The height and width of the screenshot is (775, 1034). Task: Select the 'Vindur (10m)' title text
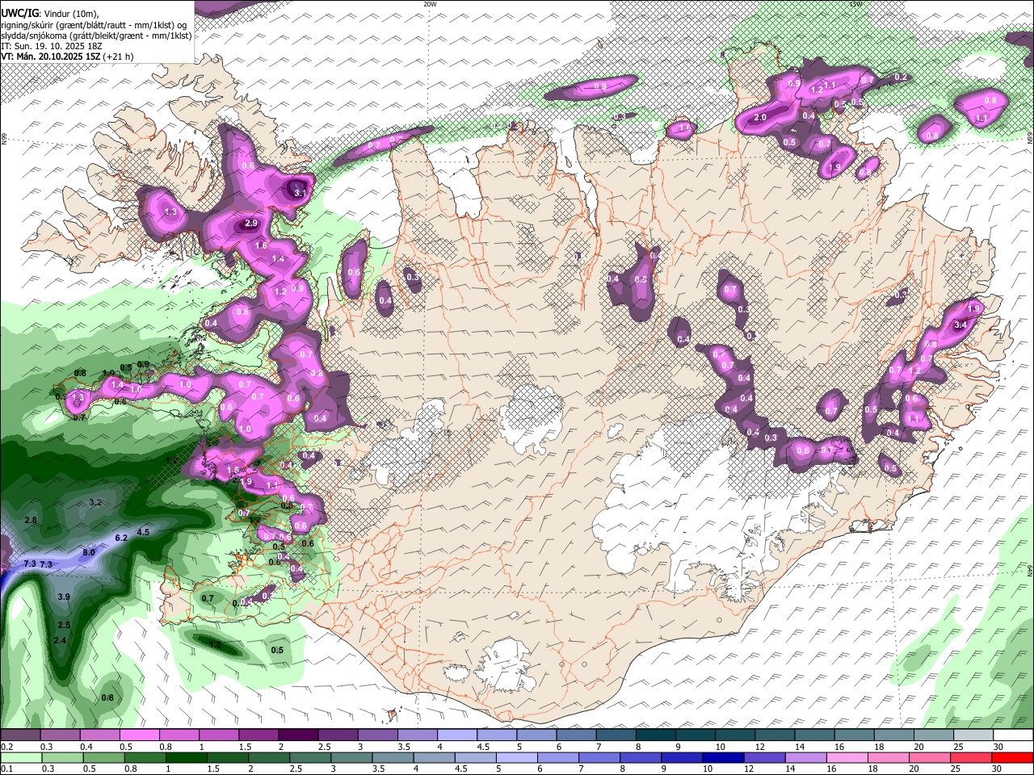71,13
